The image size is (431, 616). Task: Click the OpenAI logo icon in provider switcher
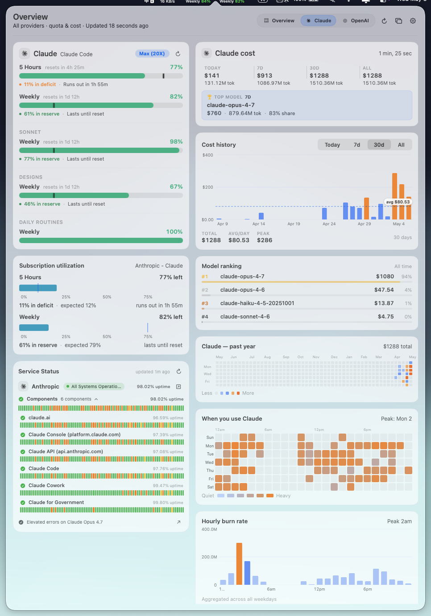(x=345, y=21)
